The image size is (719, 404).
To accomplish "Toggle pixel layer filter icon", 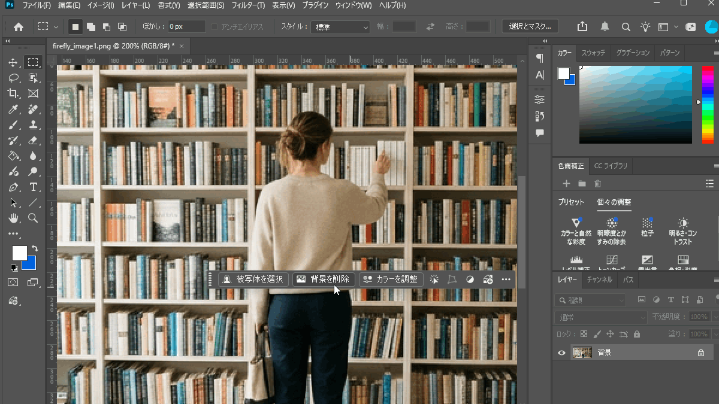I will click(642, 299).
